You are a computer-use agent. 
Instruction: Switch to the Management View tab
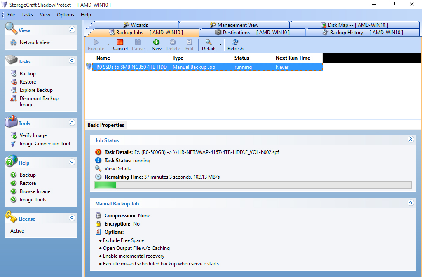[234, 25]
